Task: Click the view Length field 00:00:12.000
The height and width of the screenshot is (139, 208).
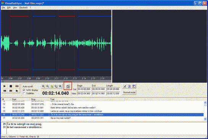Action: coord(113,93)
